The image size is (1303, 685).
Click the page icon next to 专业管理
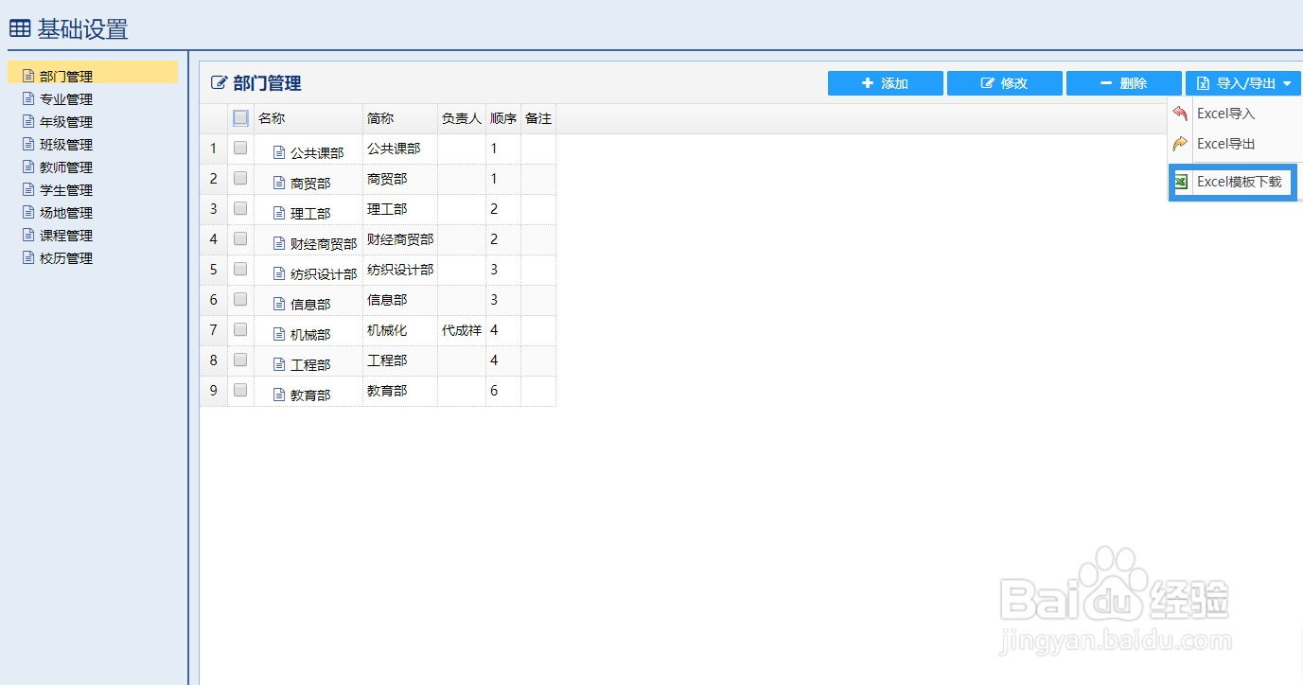click(x=27, y=98)
